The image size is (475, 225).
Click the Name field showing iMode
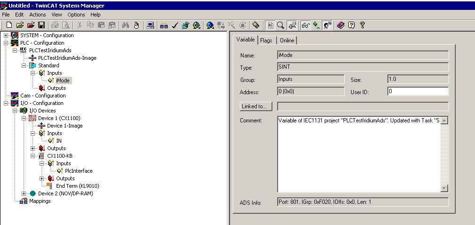(363, 55)
